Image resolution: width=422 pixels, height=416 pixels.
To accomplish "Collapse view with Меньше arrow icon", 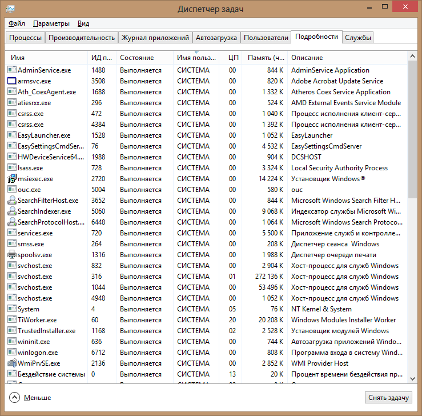I will click(14, 397).
